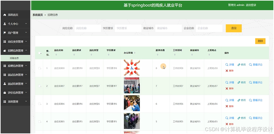Open 面试信息管理 sidebar menu

pos(15,75)
